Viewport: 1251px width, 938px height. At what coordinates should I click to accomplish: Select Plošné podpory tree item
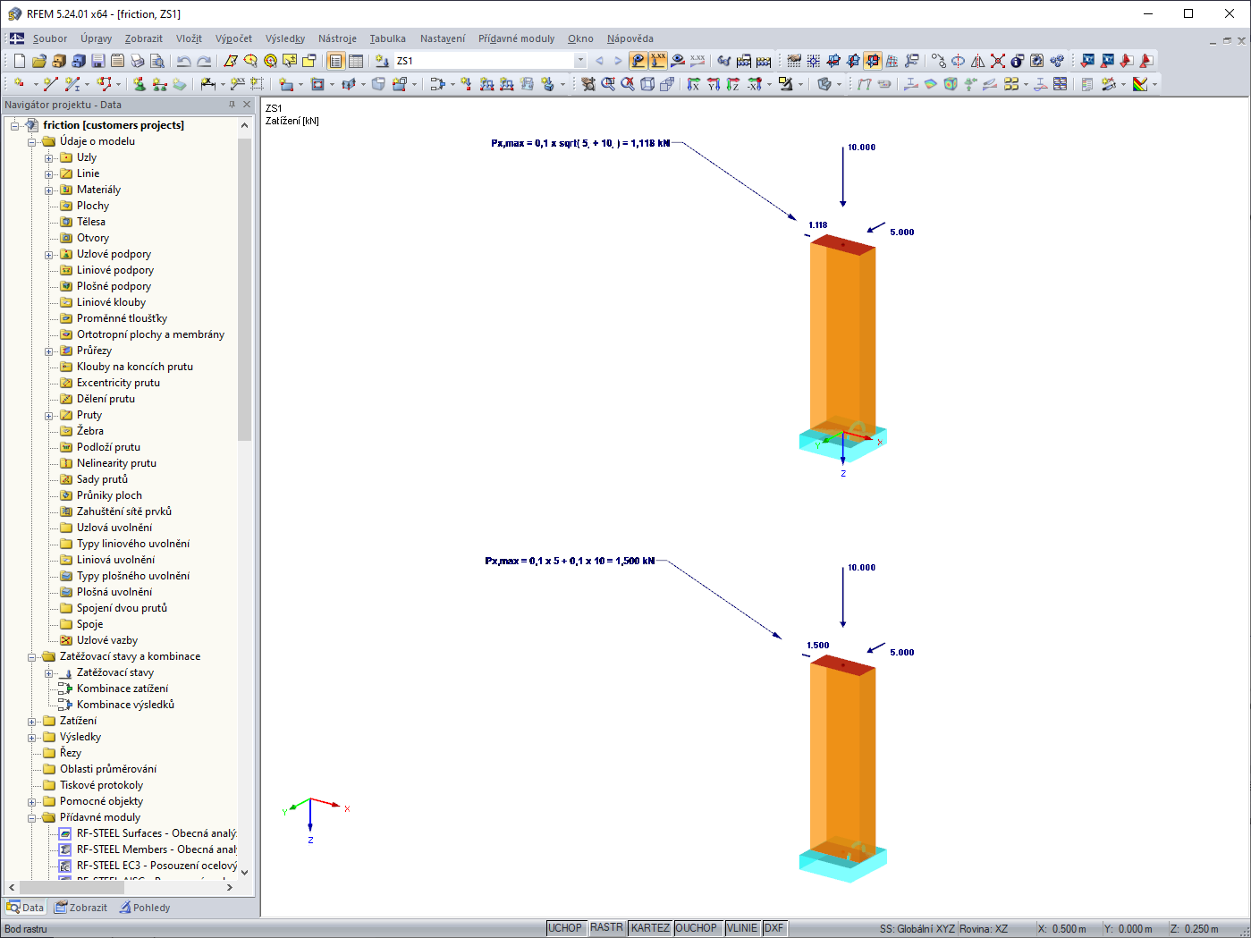pyautogui.click(x=114, y=286)
